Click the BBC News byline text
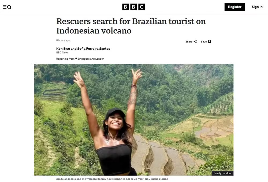 point(62,52)
